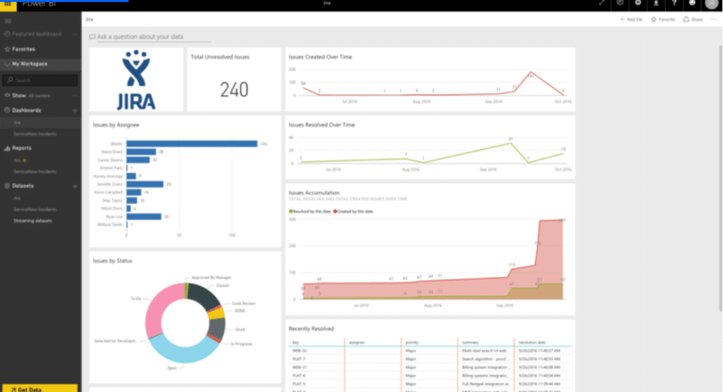Open the Total Unresolved Issues 240 tile
The width and height of the screenshot is (723, 392).
[x=234, y=79]
